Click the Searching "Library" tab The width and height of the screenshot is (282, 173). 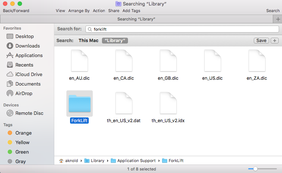coord(136,19)
